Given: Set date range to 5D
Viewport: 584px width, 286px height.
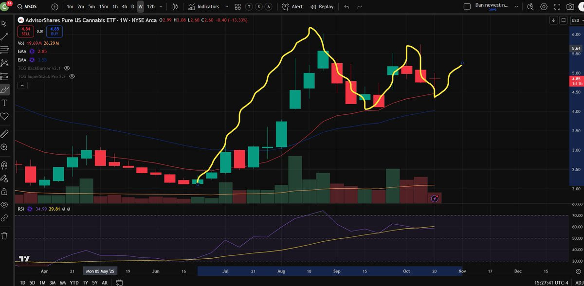Looking at the screenshot, I should [x=32, y=282].
